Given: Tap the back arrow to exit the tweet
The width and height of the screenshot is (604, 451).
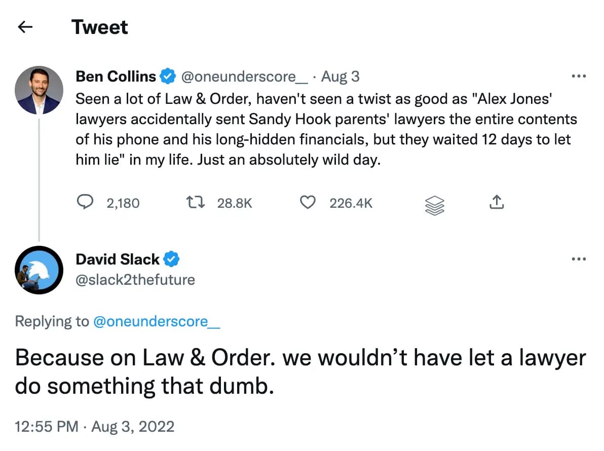Looking at the screenshot, I should [24, 27].
